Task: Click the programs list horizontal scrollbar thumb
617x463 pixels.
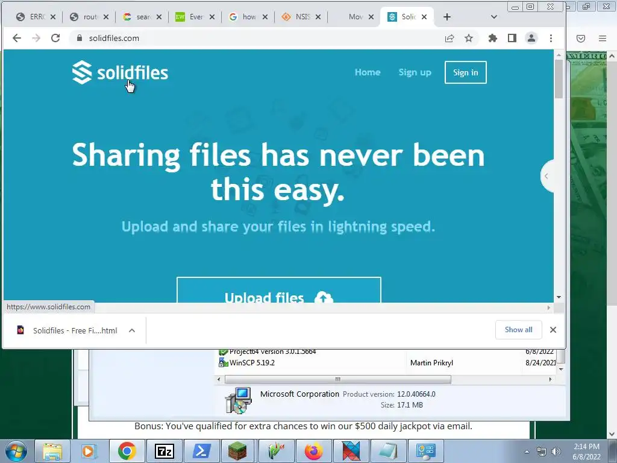Action: [x=337, y=380]
